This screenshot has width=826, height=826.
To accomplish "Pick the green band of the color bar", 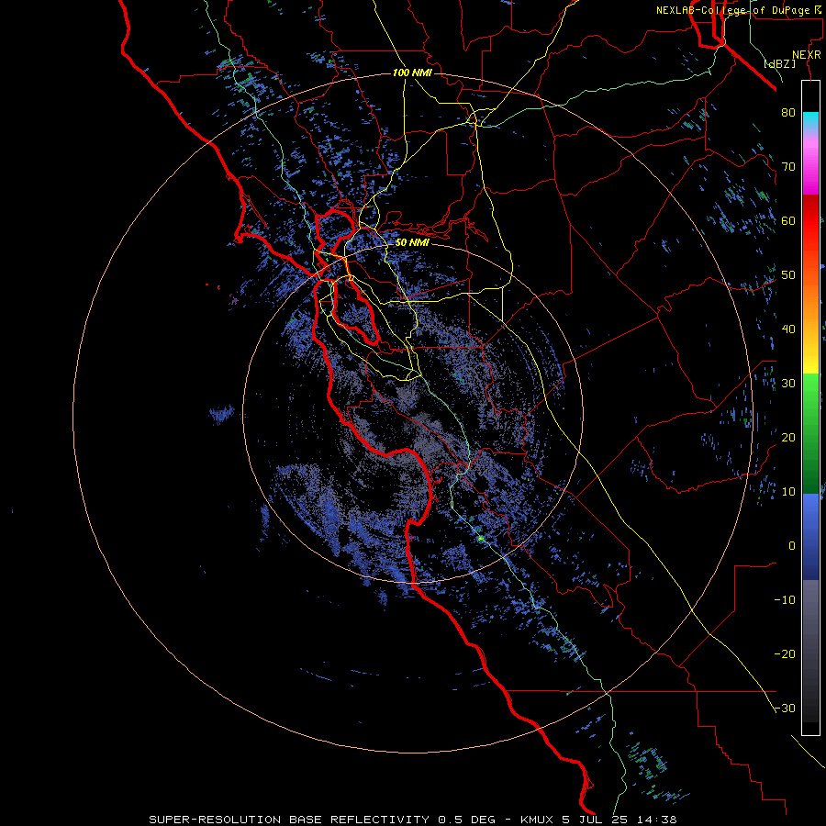I will (x=810, y=433).
